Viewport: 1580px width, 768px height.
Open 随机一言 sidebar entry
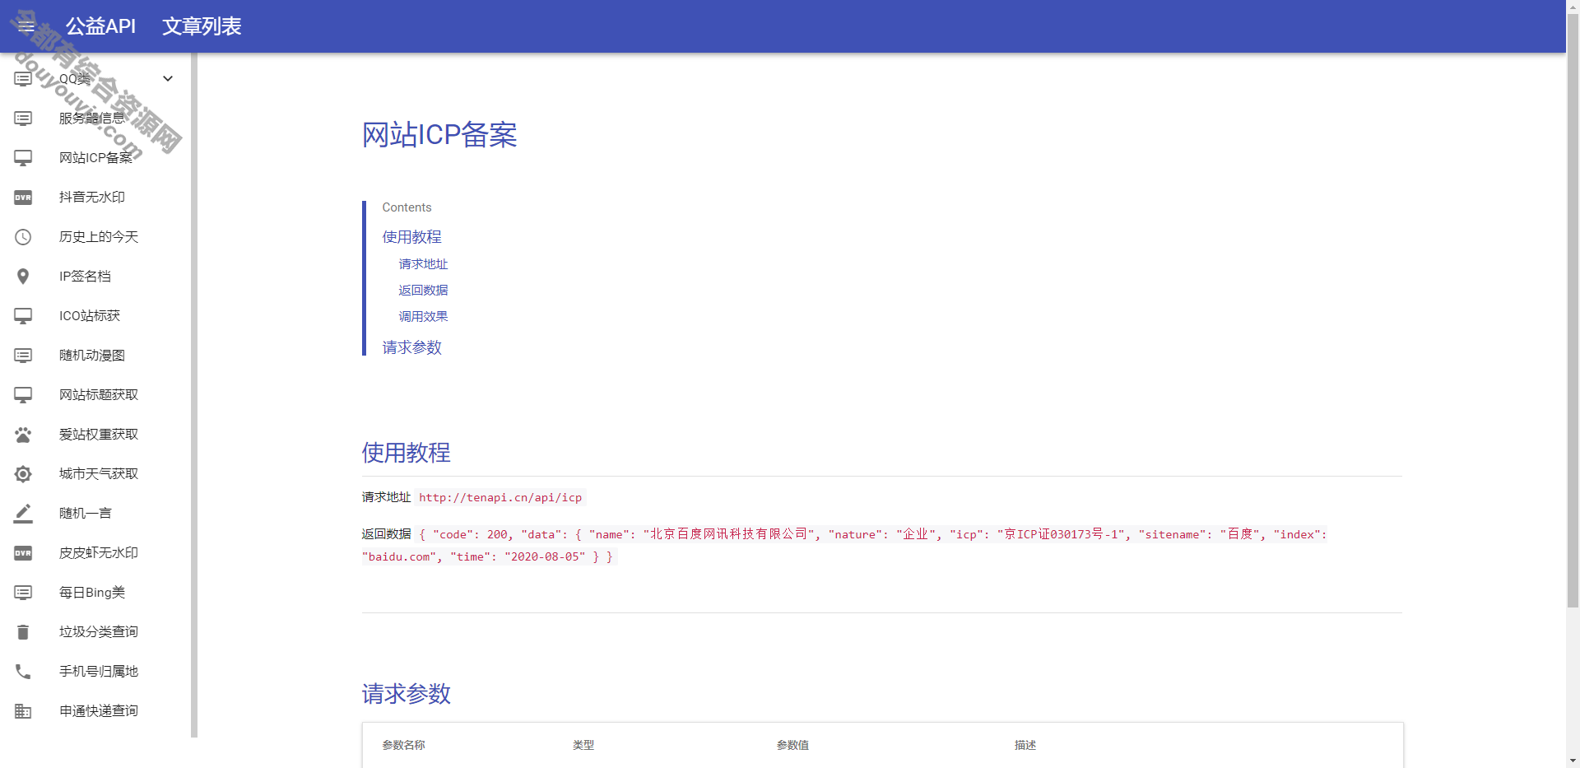point(86,514)
